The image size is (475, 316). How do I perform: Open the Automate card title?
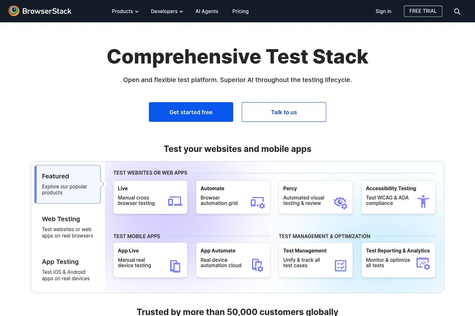point(212,188)
